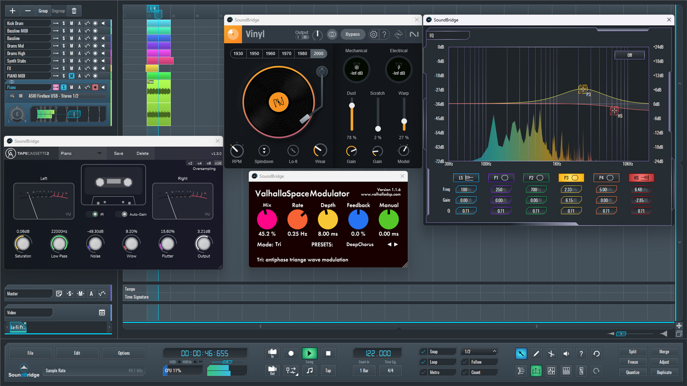Select the 1970 era in Vinyl
This screenshot has height=386, width=687.
click(x=287, y=54)
